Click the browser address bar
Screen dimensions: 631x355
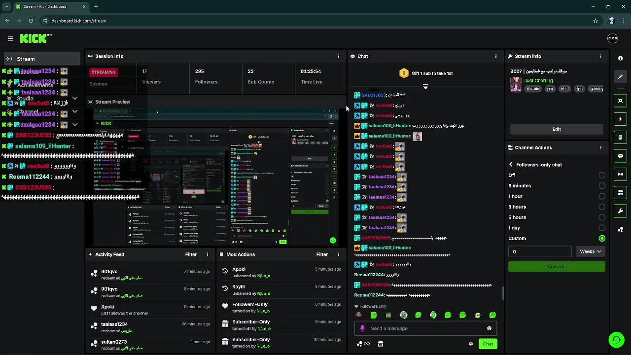(x=315, y=21)
